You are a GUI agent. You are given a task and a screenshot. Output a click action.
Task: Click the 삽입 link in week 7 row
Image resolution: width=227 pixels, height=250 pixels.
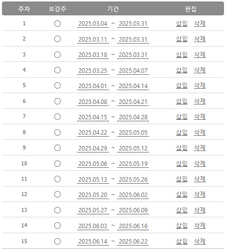click(182, 117)
